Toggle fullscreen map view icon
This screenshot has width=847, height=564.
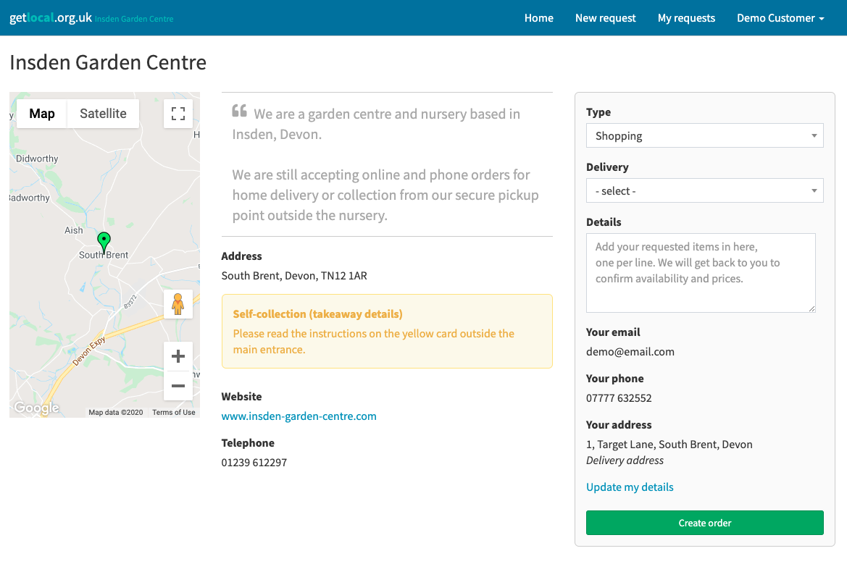(x=178, y=114)
